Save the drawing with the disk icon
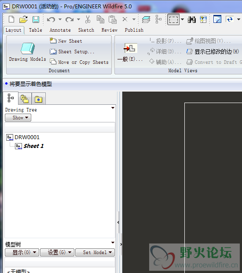Image resolution: width=242 pixels, height=273 pixels. pos(36,19)
